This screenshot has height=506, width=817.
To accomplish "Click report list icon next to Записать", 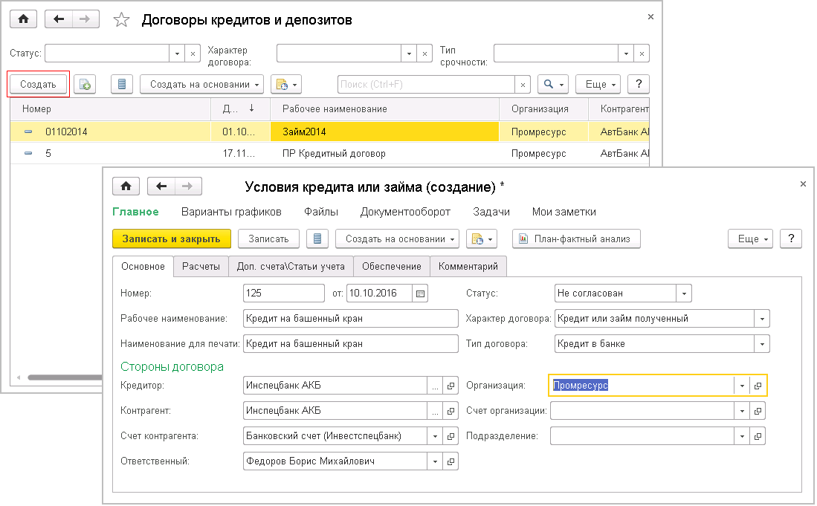I will pos(317,239).
